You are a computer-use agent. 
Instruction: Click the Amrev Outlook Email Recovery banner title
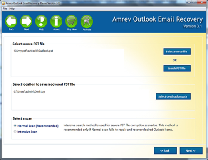[x=158, y=19]
